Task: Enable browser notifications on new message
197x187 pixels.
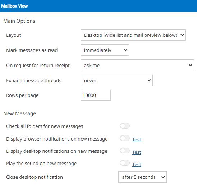Action: 125,138
